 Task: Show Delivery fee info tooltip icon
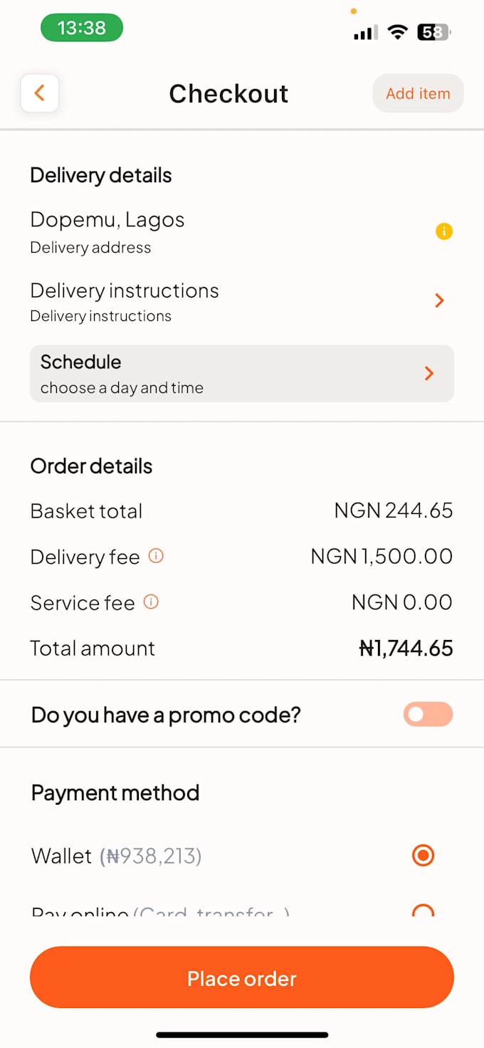156,556
